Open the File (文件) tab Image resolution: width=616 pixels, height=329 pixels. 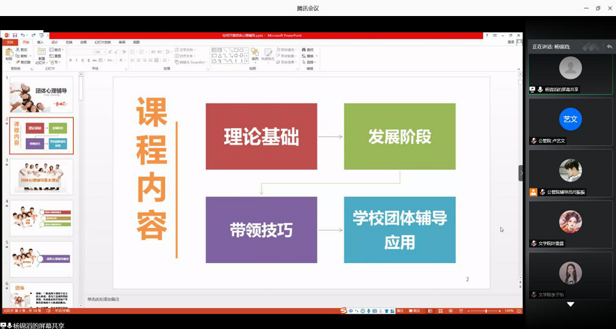(9, 43)
